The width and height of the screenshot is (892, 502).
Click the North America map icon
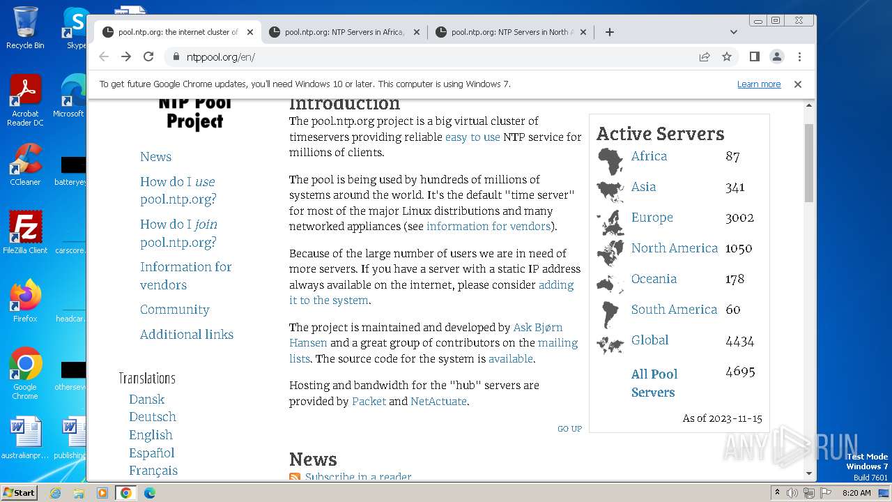coord(610,254)
